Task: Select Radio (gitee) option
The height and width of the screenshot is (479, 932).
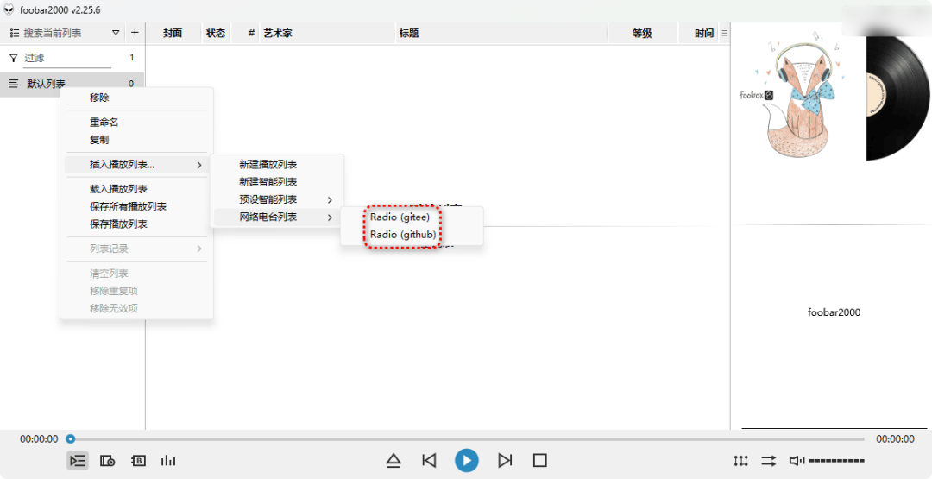Action: tap(400, 217)
